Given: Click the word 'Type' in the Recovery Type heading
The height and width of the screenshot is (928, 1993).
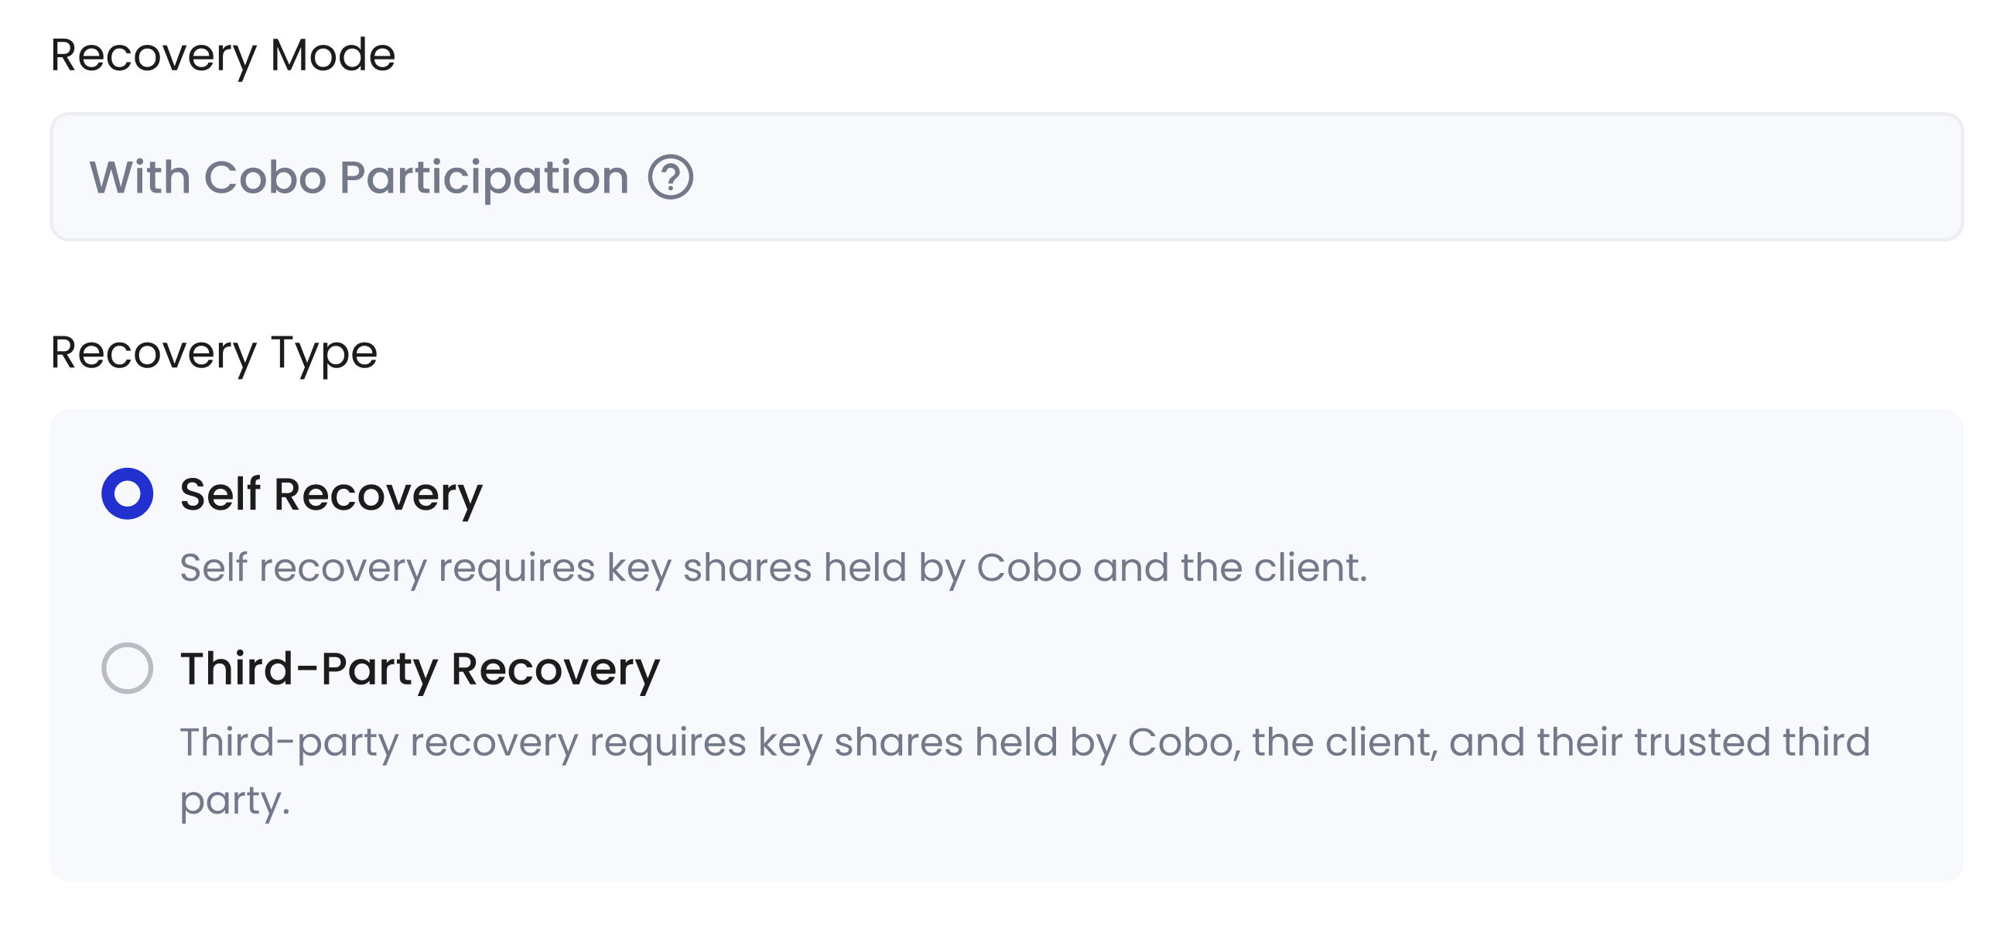Looking at the screenshot, I should (x=324, y=355).
